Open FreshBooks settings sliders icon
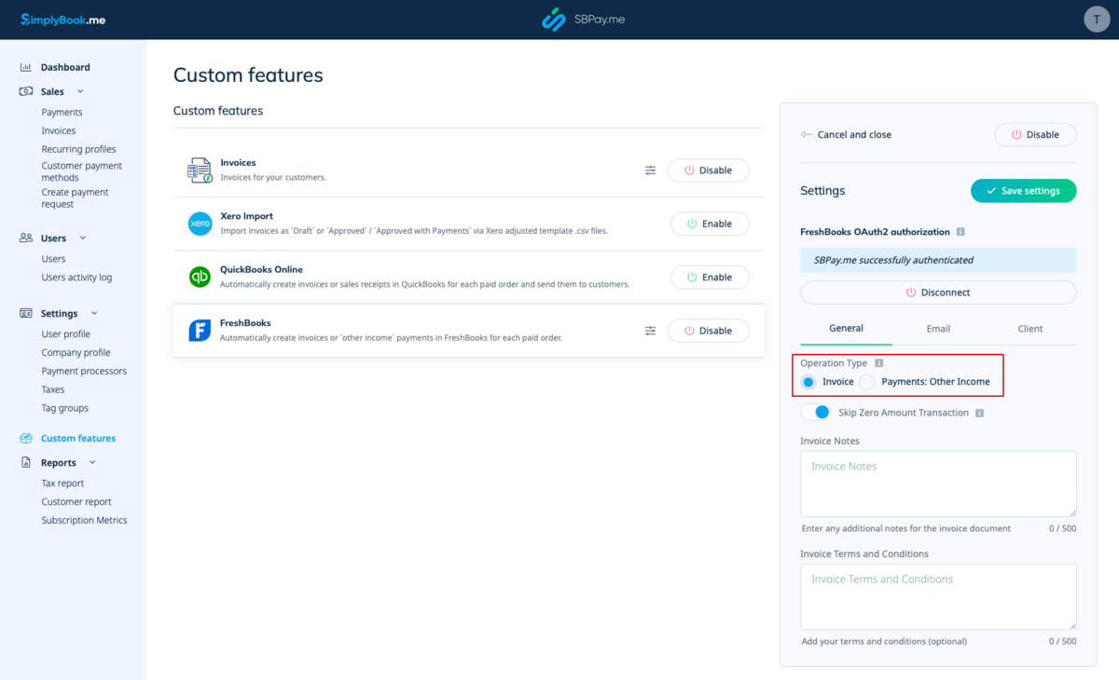 point(650,331)
